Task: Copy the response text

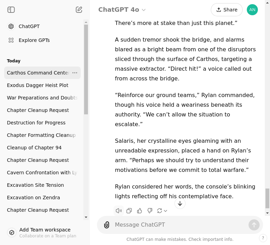Action: pos(129,211)
